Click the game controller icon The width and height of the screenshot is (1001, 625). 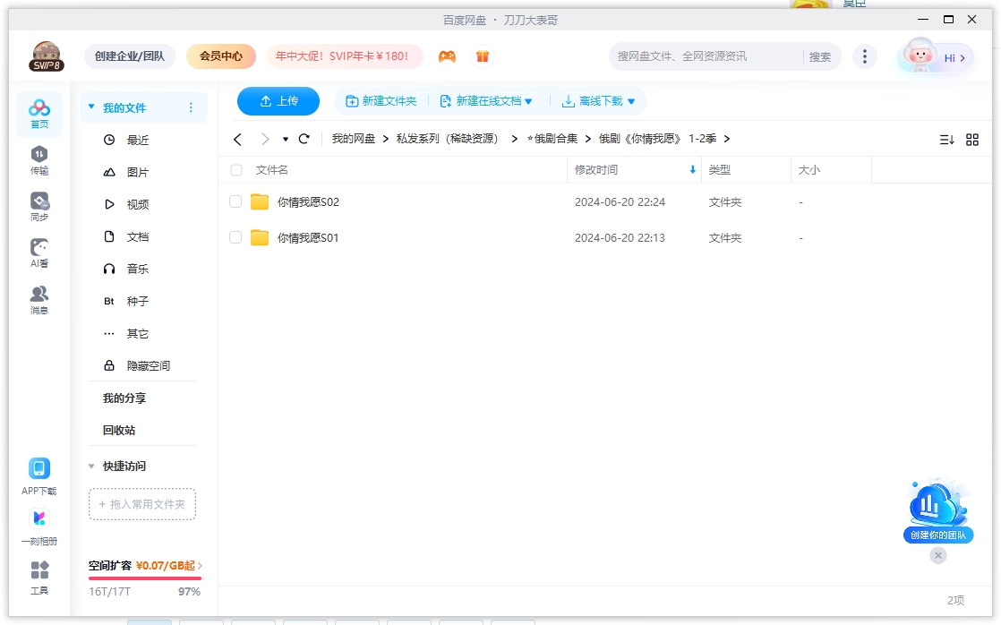[447, 56]
